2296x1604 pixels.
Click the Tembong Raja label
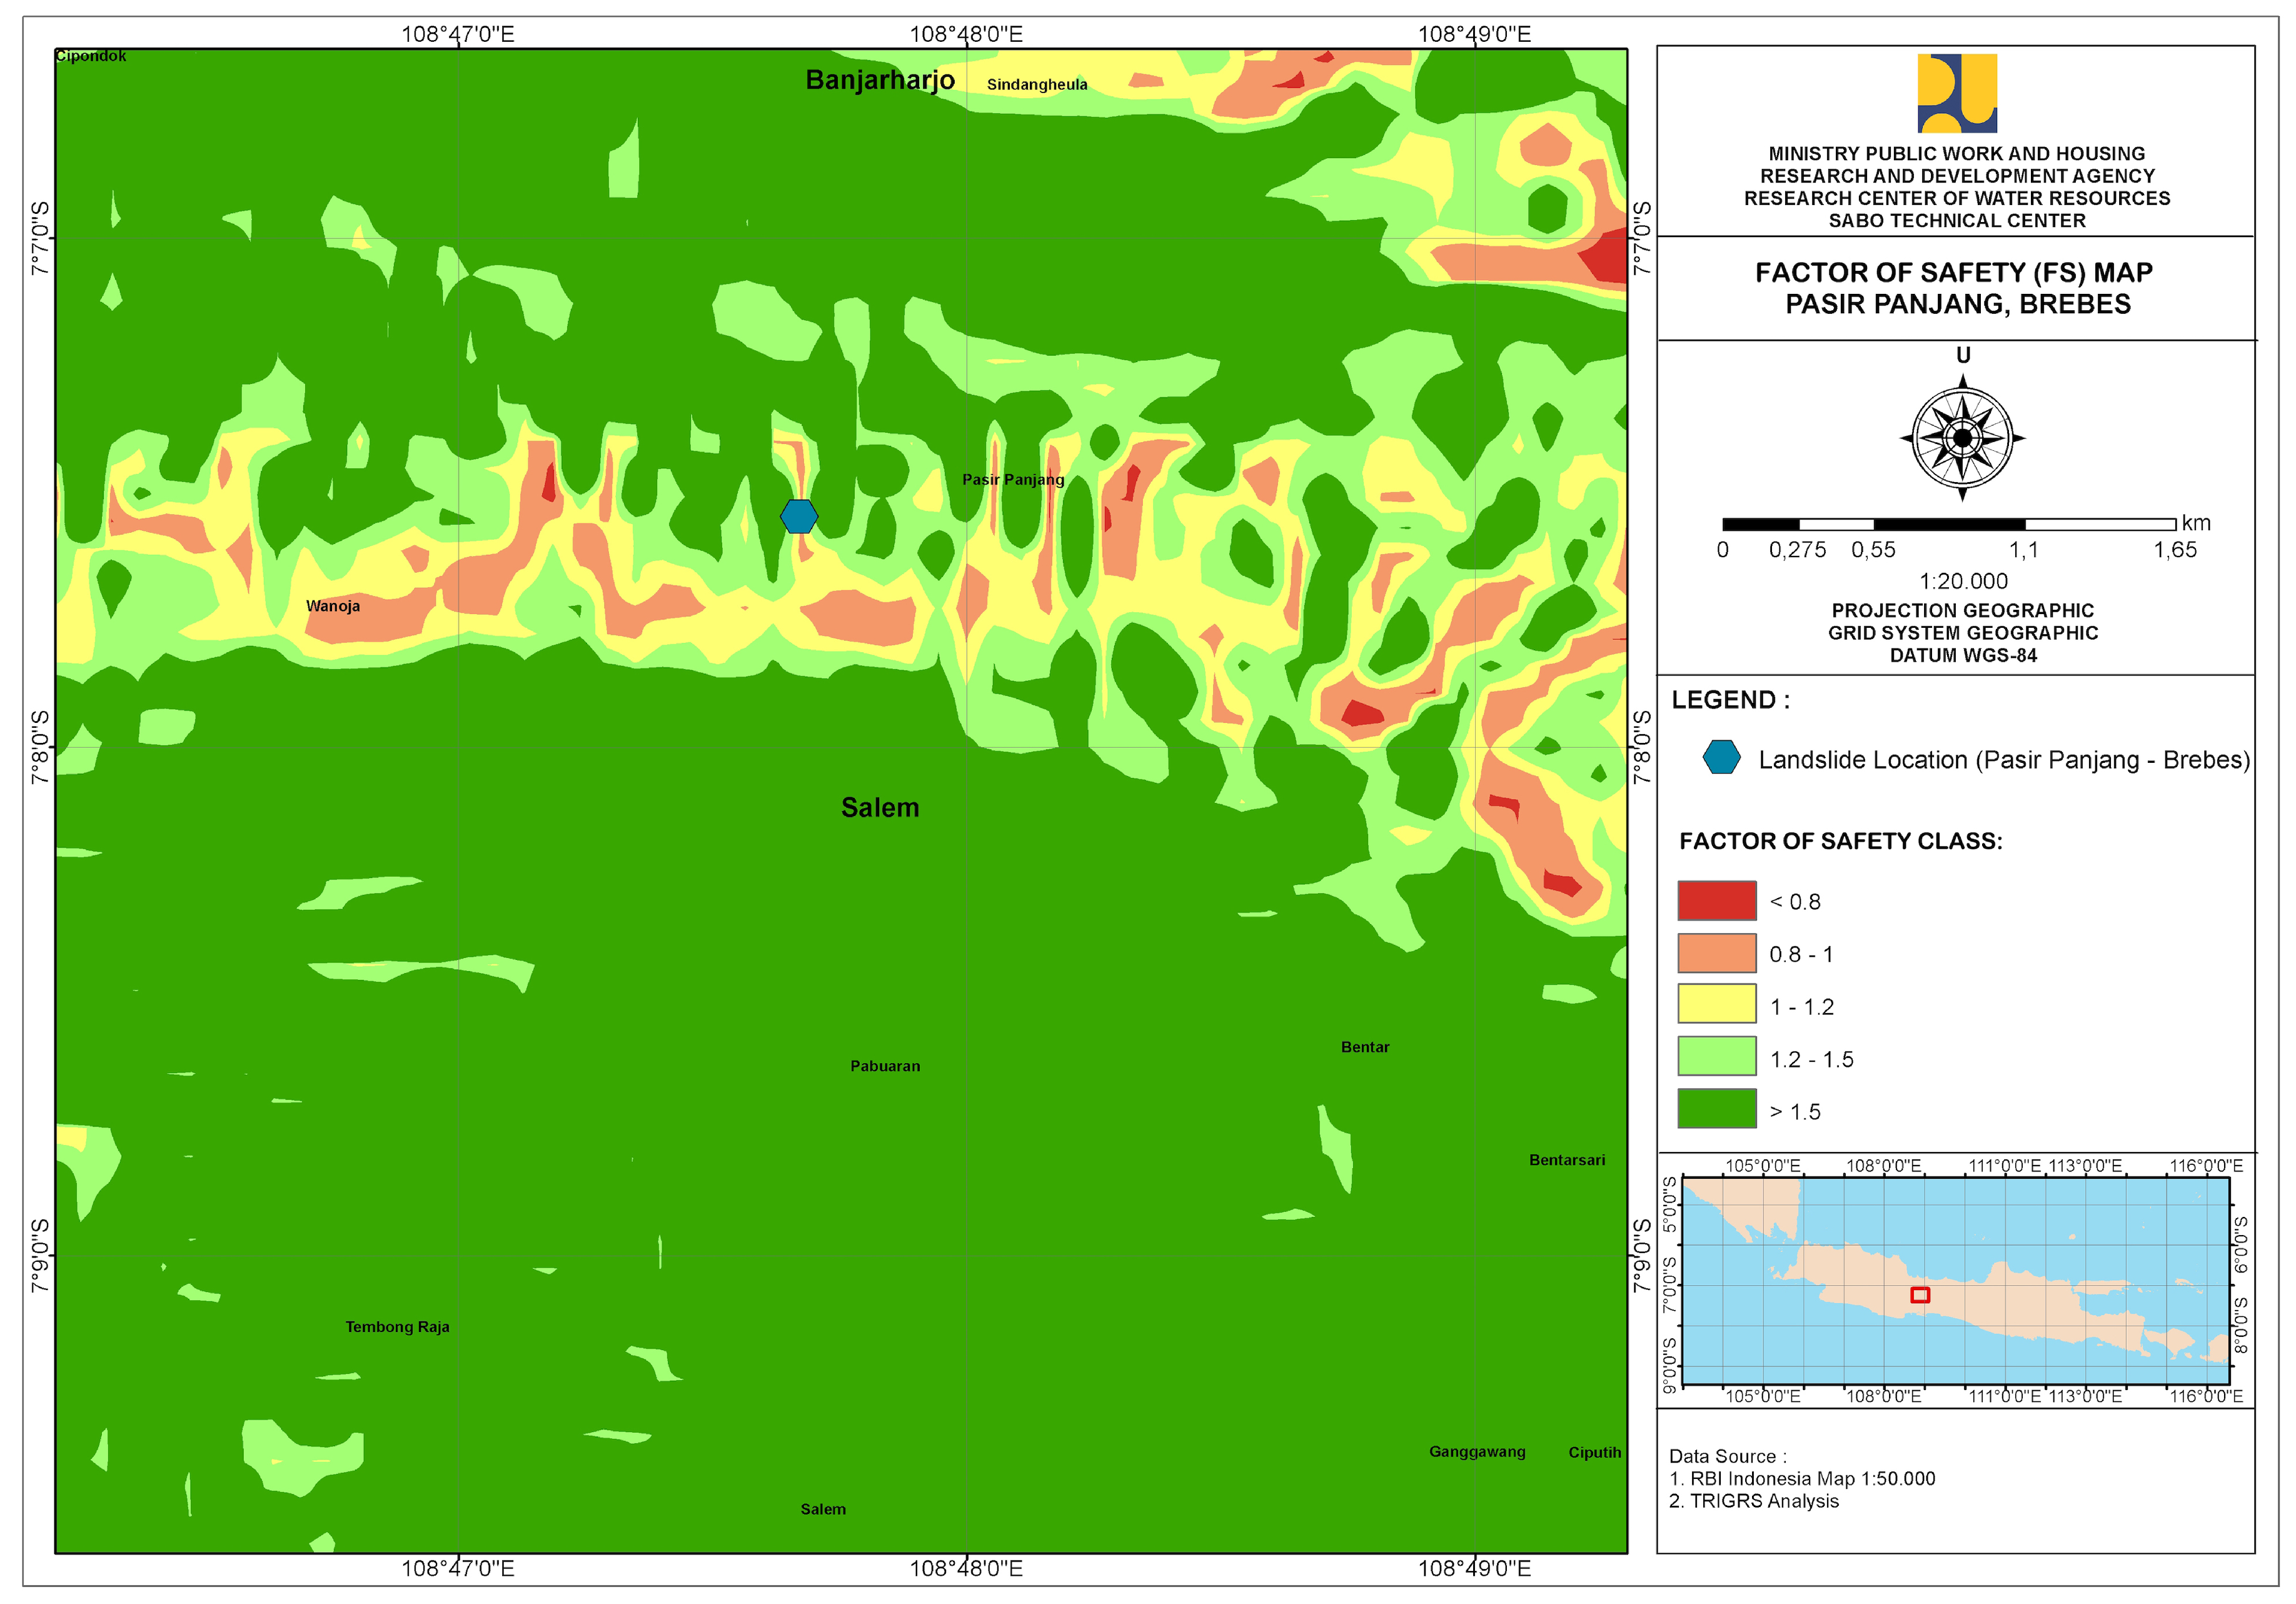coord(397,1327)
